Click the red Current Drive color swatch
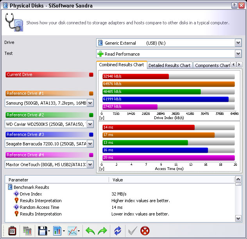This screenshot has height=239, width=247. [x=91, y=74]
